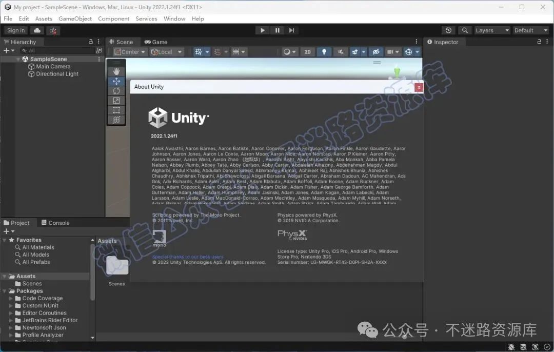Click the scene camera settings icon

(x=390, y=52)
